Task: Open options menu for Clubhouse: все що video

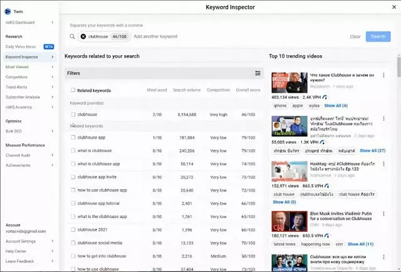Action: 383,257
